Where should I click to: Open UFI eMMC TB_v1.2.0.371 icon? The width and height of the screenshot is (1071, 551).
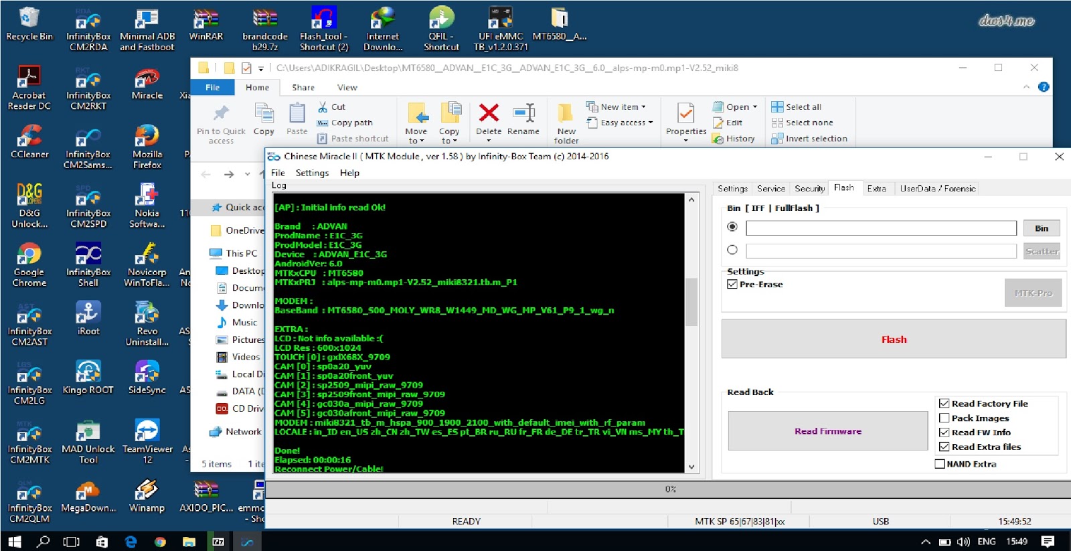coord(501,30)
